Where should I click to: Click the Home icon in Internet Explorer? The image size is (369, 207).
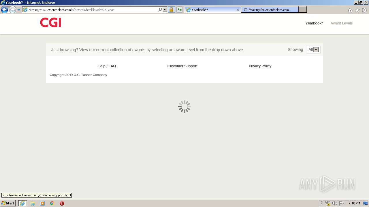coord(350,10)
